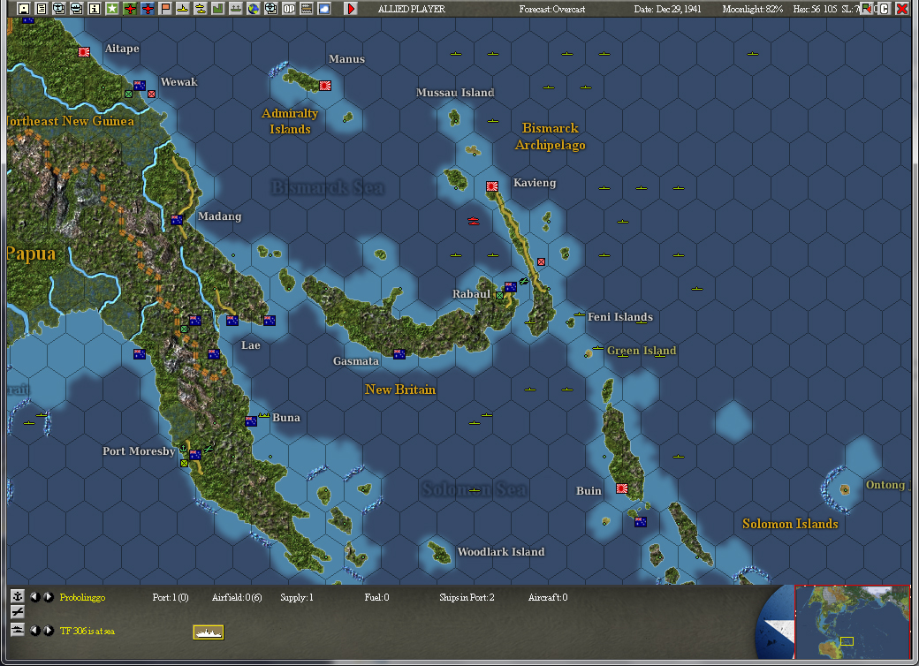Click the flag objectives icon on the toolbar

tap(165, 8)
